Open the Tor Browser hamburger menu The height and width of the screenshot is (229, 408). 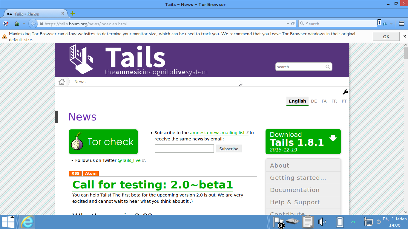[402, 24]
